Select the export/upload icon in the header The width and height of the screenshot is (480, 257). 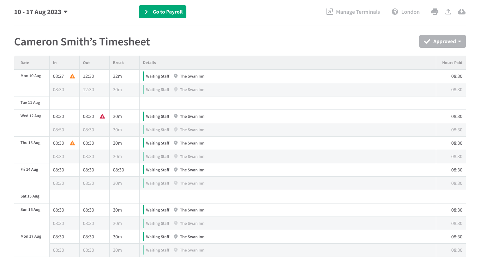point(448,12)
